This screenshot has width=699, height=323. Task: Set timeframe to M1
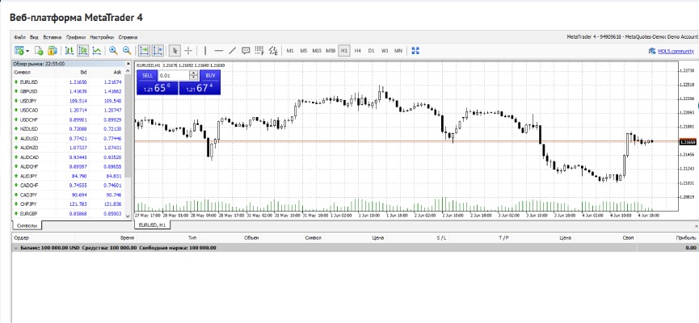pyautogui.click(x=290, y=51)
